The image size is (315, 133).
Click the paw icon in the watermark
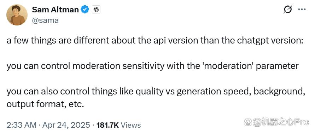point(248,122)
